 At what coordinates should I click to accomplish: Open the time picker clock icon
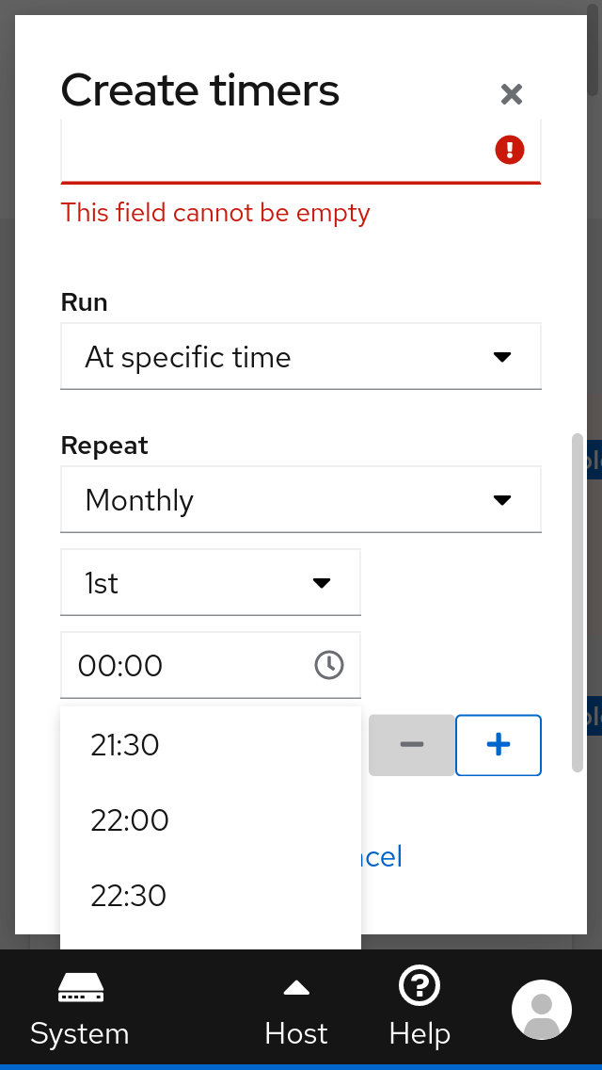point(328,665)
